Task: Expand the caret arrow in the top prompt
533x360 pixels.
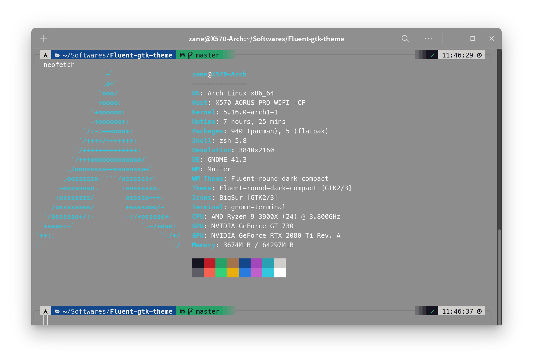Action: coord(45,55)
